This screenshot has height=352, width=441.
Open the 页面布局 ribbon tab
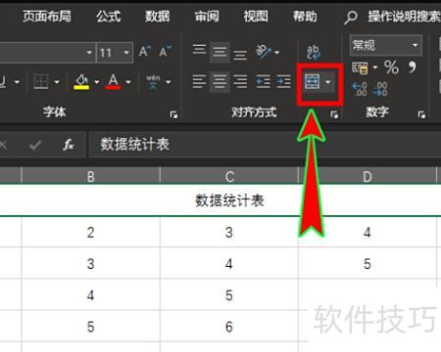(x=47, y=16)
